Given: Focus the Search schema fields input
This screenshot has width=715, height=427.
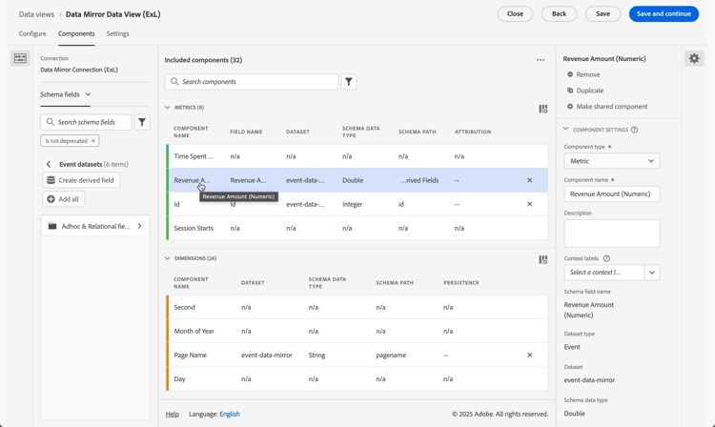Looking at the screenshot, I should (x=86, y=122).
